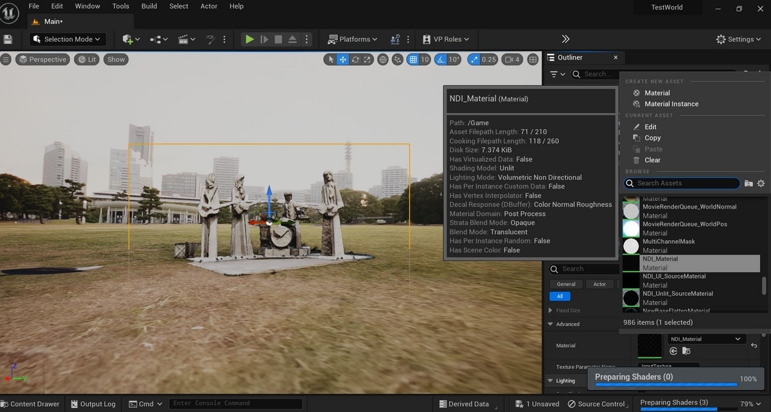
Task: Change the Perspective view mode
Action: pos(42,59)
